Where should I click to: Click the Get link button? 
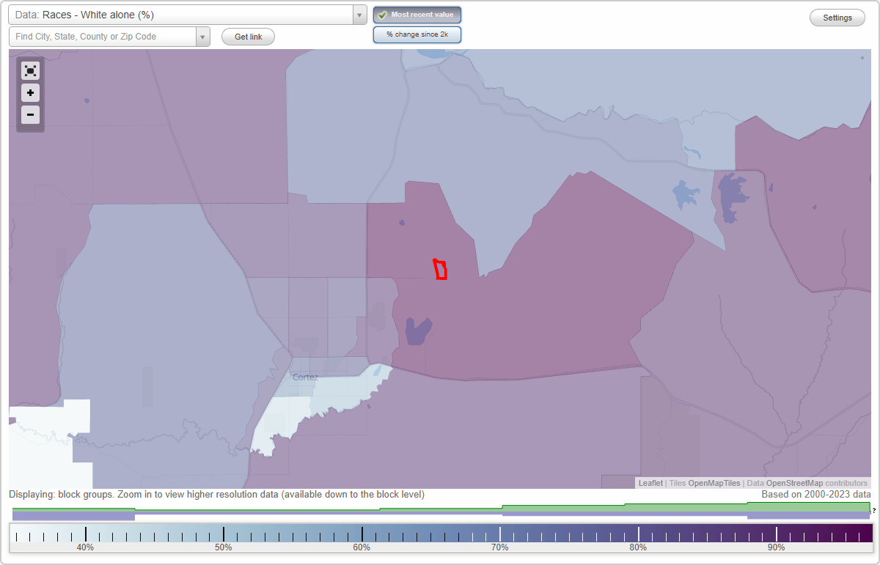click(248, 37)
